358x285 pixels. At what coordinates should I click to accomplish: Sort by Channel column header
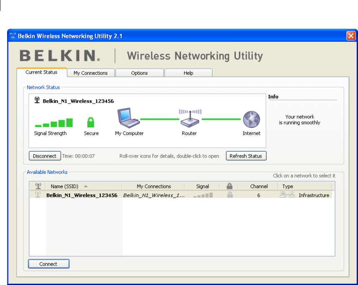[x=258, y=186]
